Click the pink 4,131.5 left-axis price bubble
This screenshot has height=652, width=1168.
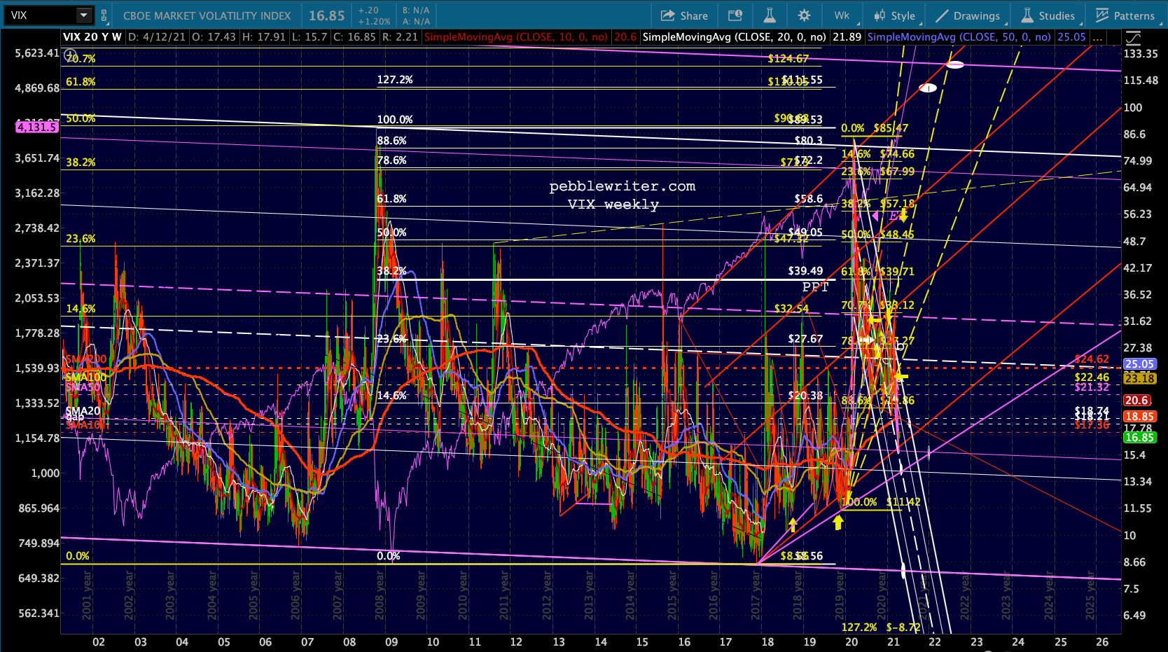[37, 127]
